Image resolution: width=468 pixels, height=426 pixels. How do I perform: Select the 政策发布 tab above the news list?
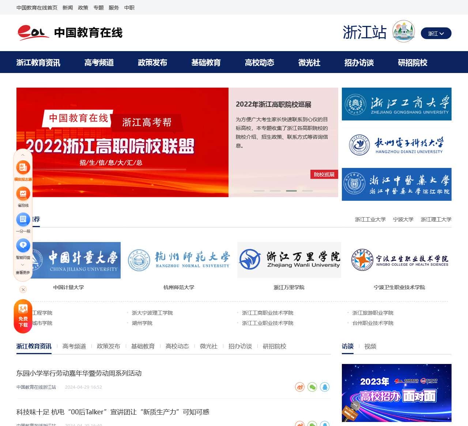pos(109,346)
